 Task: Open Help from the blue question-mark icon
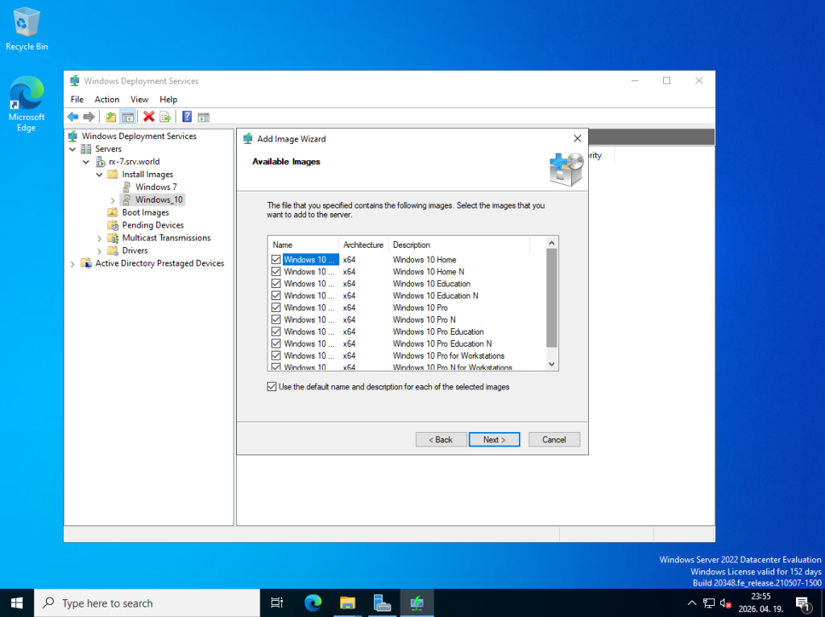click(187, 117)
